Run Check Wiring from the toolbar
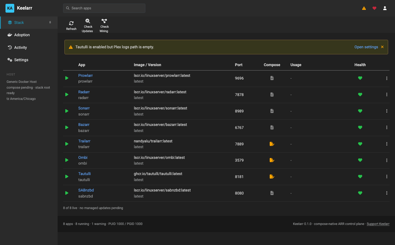The height and width of the screenshot is (245, 395). click(x=104, y=26)
